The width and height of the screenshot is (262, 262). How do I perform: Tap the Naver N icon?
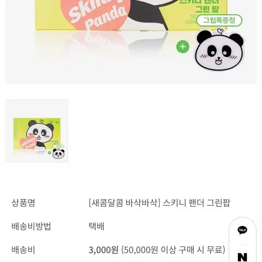tap(243, 257)
